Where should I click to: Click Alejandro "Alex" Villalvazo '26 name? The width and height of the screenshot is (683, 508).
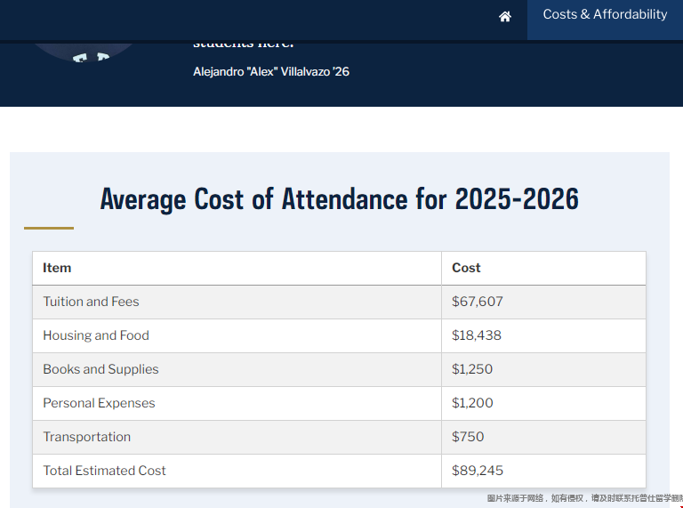pos(271,71)
